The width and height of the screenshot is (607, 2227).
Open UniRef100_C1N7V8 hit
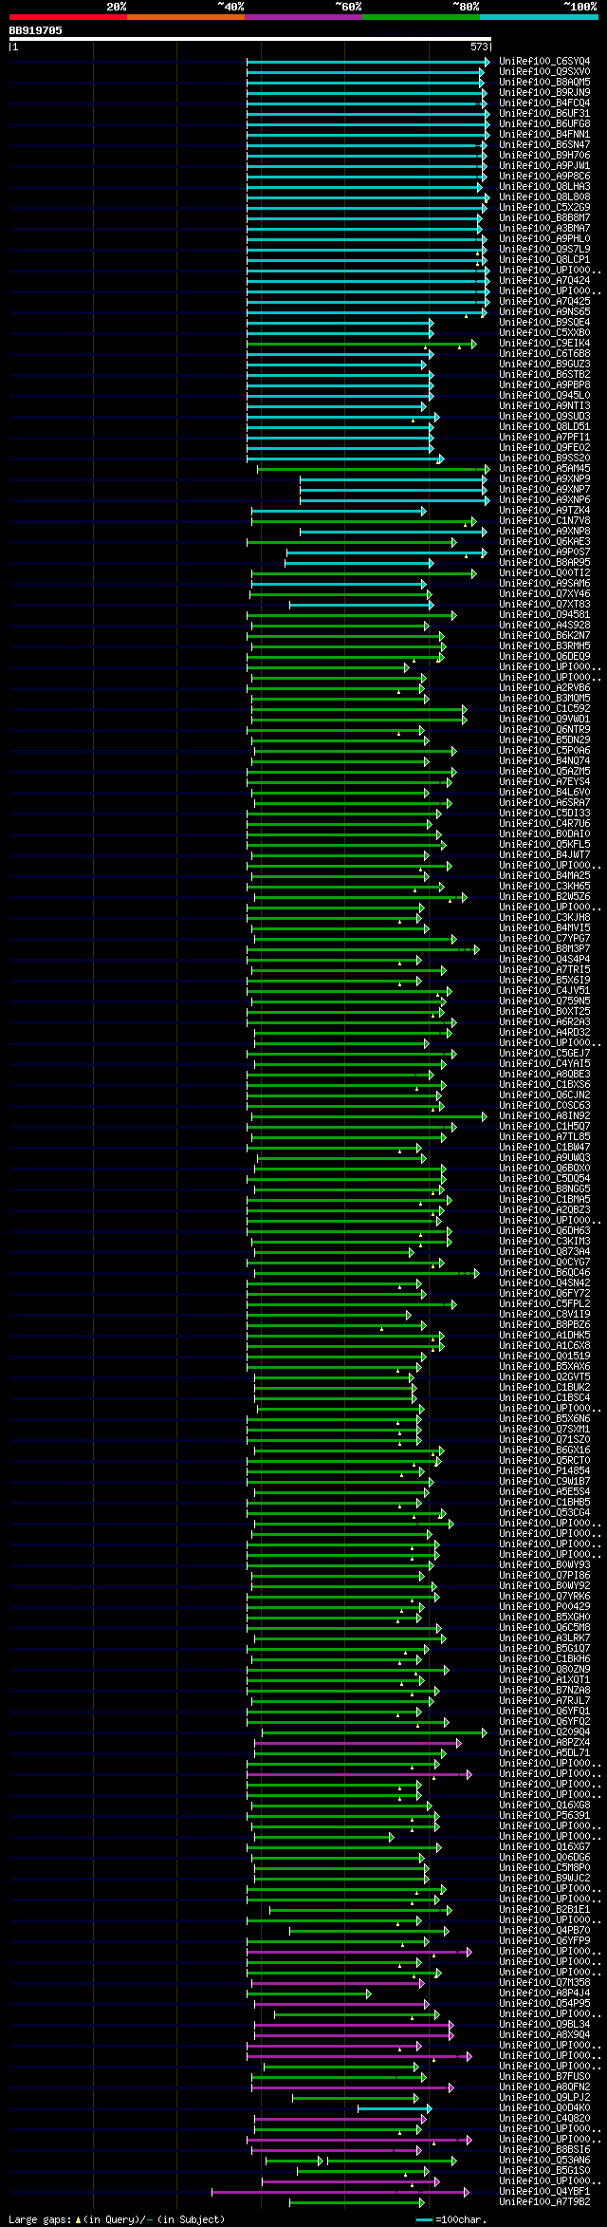pos(544,521)
